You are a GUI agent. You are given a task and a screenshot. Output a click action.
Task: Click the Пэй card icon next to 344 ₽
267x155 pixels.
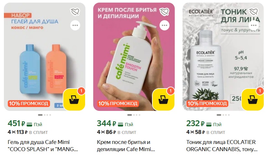121,125
